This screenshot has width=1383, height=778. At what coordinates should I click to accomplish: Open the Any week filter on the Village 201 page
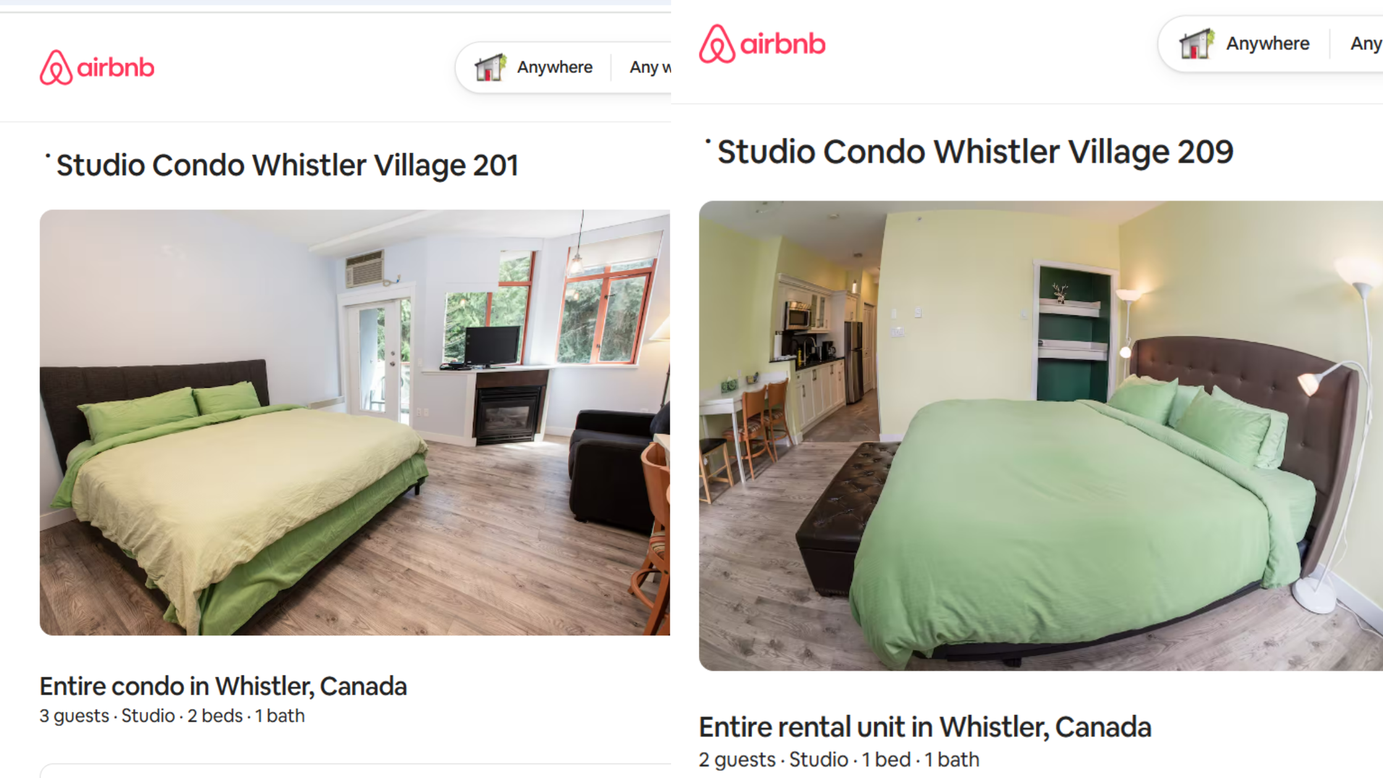click(650, 67)
